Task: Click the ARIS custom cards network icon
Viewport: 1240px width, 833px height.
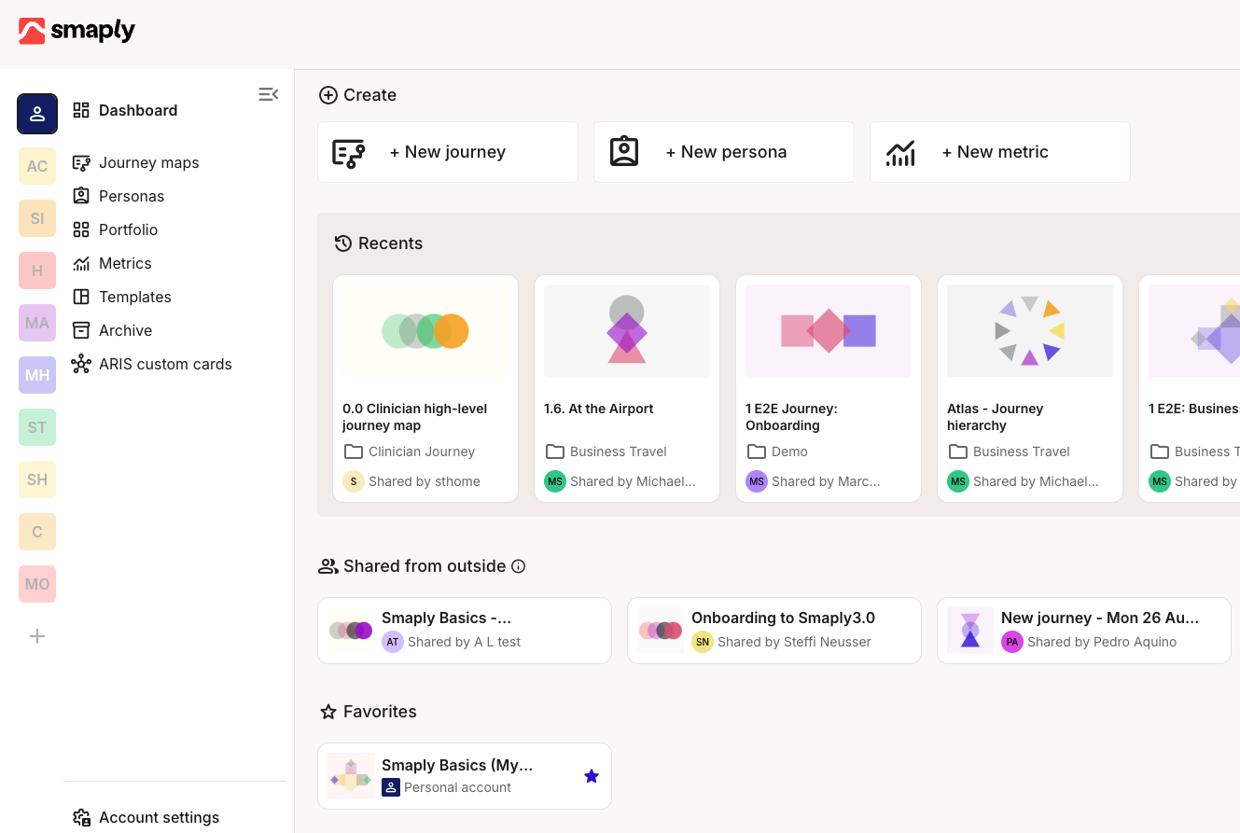Action: (81, 364)
